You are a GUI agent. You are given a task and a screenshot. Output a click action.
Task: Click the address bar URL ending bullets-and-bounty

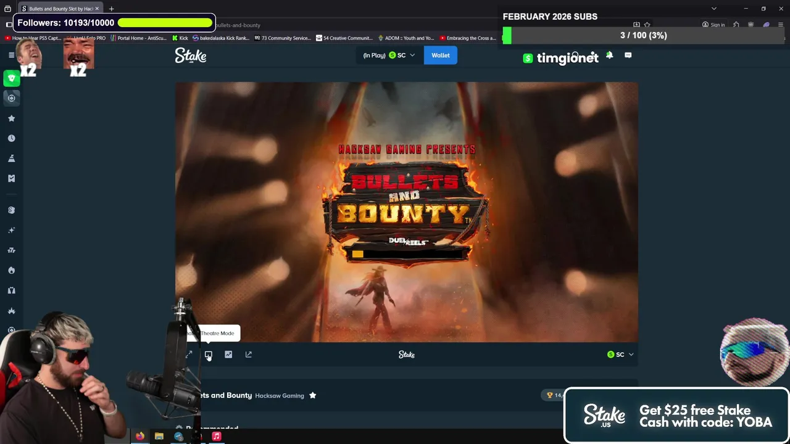pyautogui.click(x=238, y=25)
